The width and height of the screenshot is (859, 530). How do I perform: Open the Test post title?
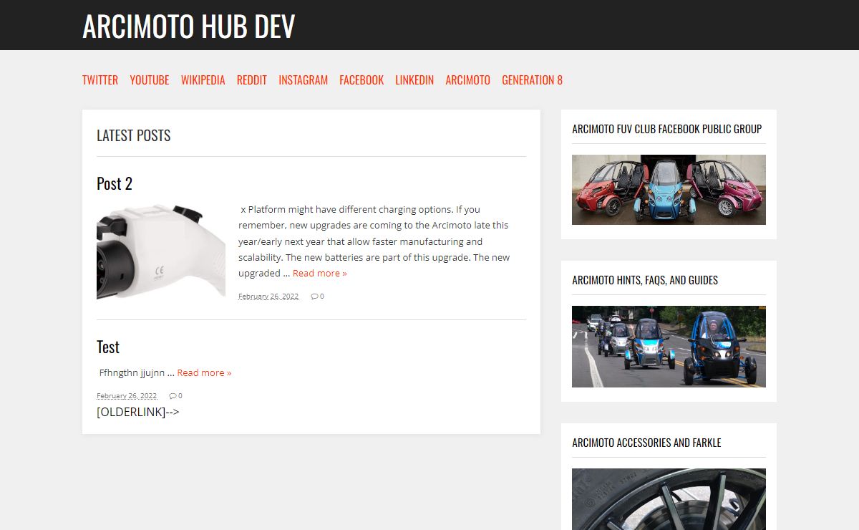[108, 347]
